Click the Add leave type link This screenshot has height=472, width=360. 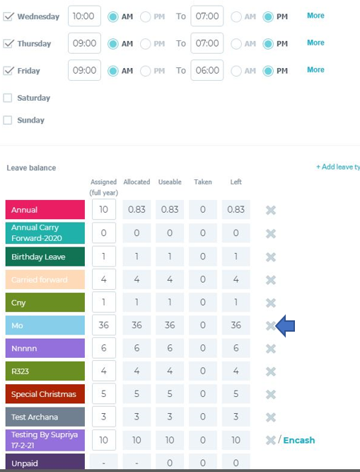coord(338,167)
